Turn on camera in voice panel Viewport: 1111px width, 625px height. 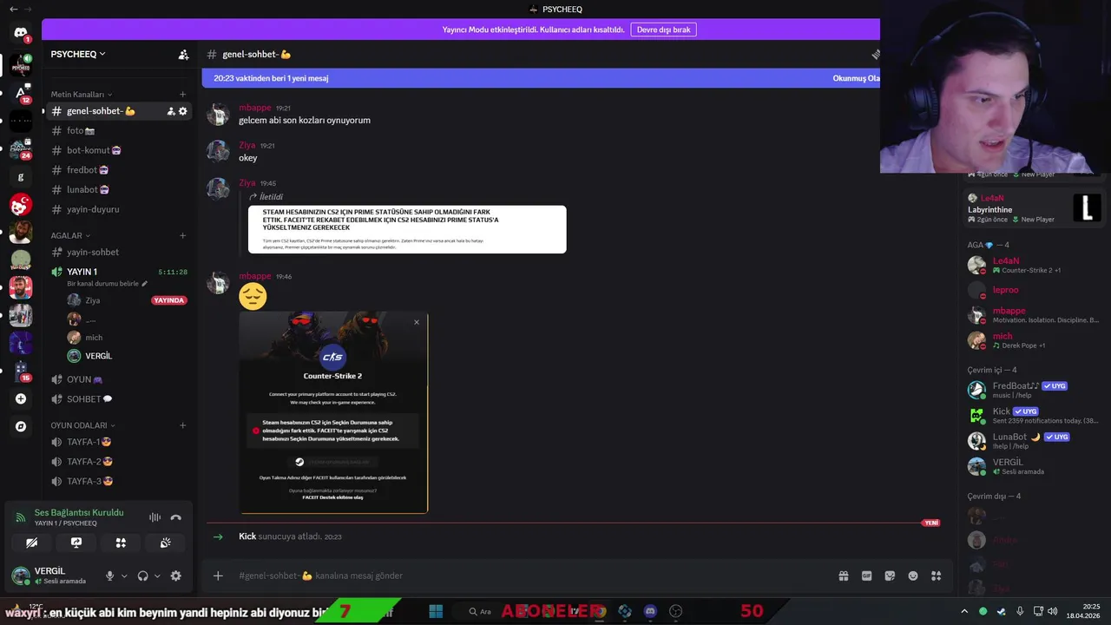32,543
